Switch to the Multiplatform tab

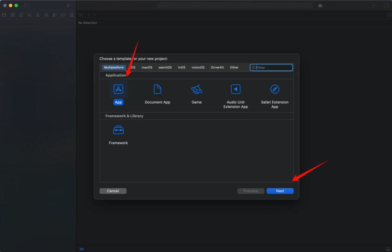click(114, 67)
